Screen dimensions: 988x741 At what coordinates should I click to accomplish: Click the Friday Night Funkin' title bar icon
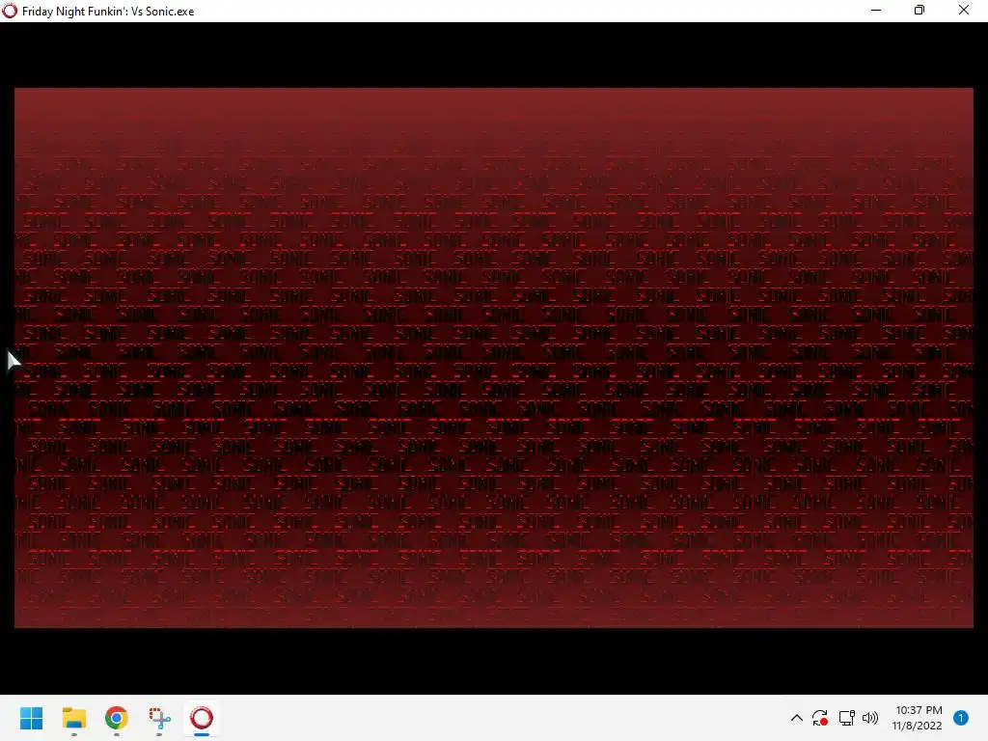[10, 11]
